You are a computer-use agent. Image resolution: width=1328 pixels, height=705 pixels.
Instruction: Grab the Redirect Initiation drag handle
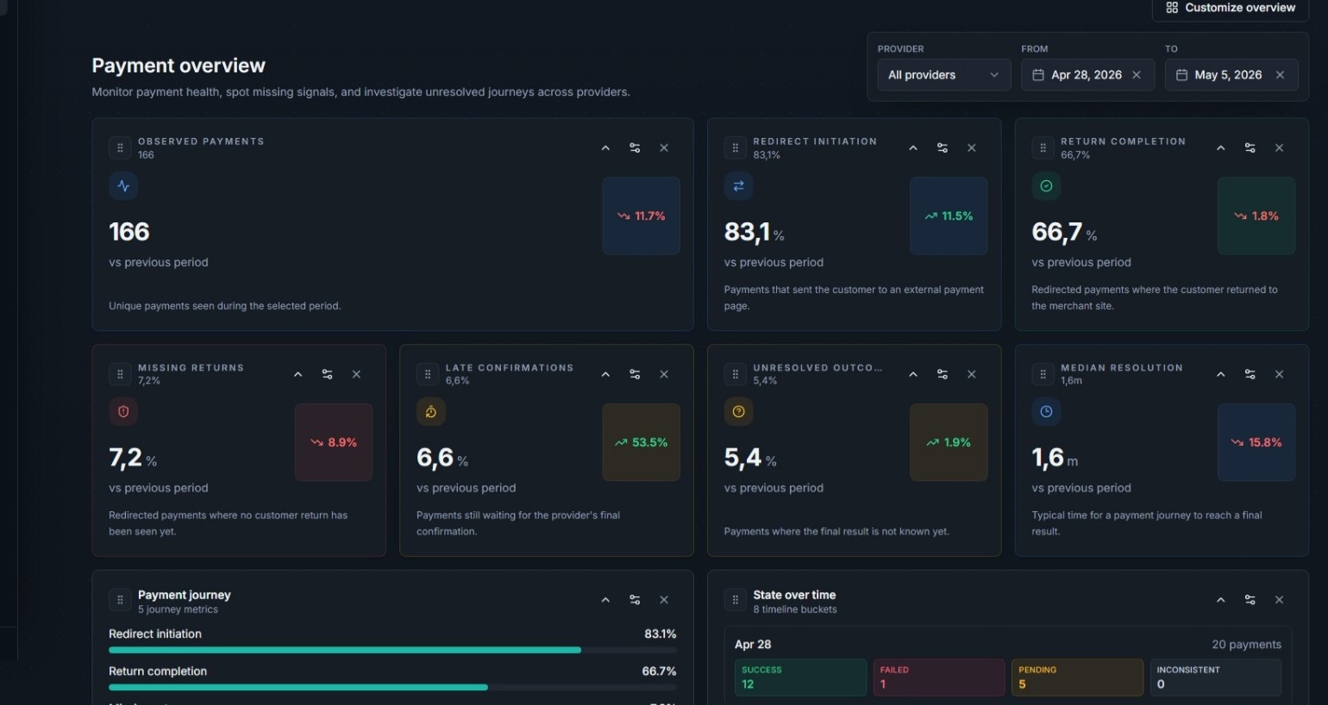point(736,147)
